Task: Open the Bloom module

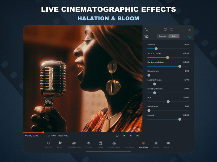Action: coord(156,144)
